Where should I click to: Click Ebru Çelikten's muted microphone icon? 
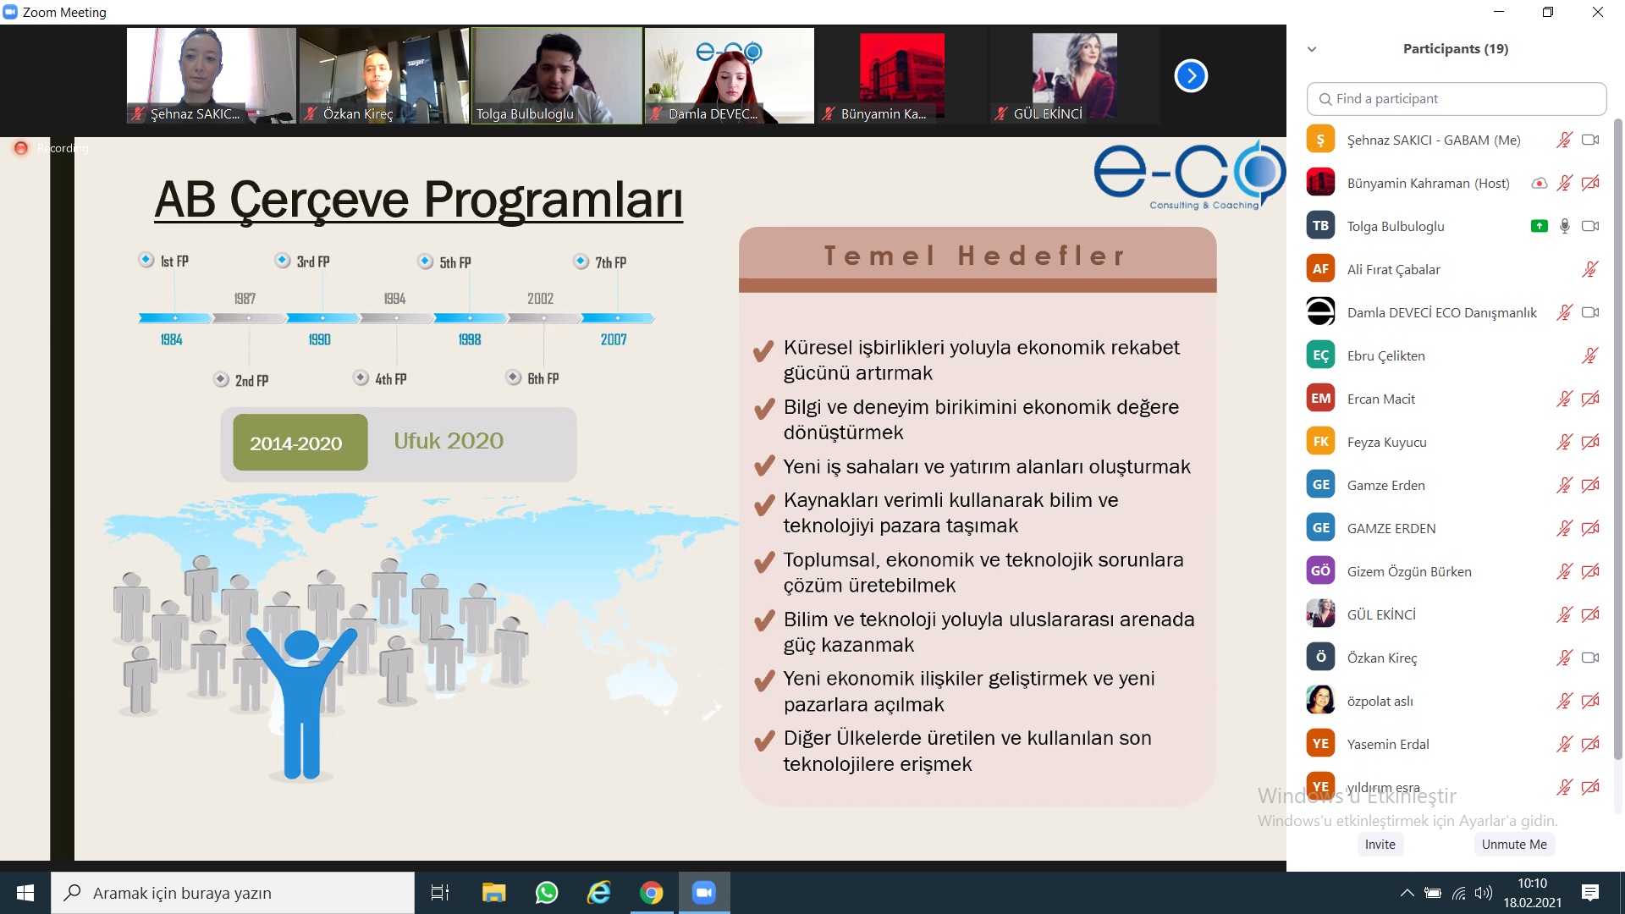pyautogui.click(x=1589, y=355)
